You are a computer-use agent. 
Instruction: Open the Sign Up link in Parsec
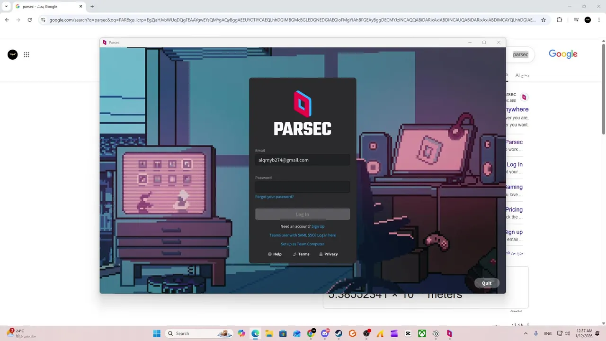pyautogui.click(x=318, y=226)
